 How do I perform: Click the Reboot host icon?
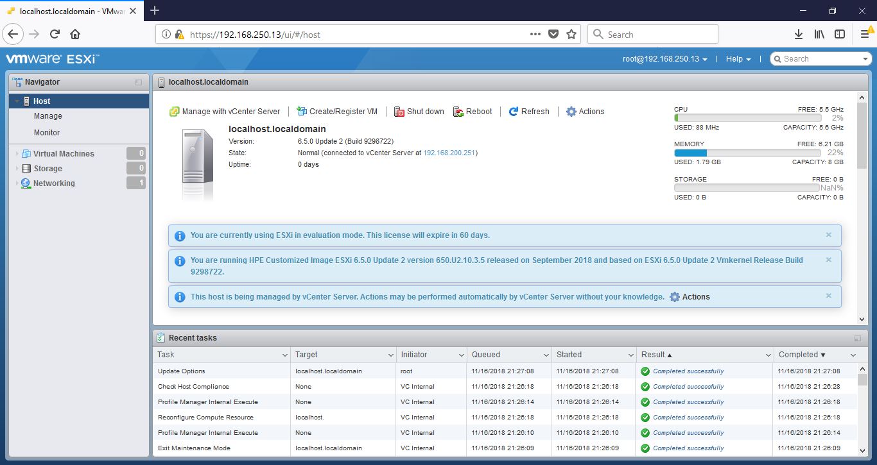point(458,112)
